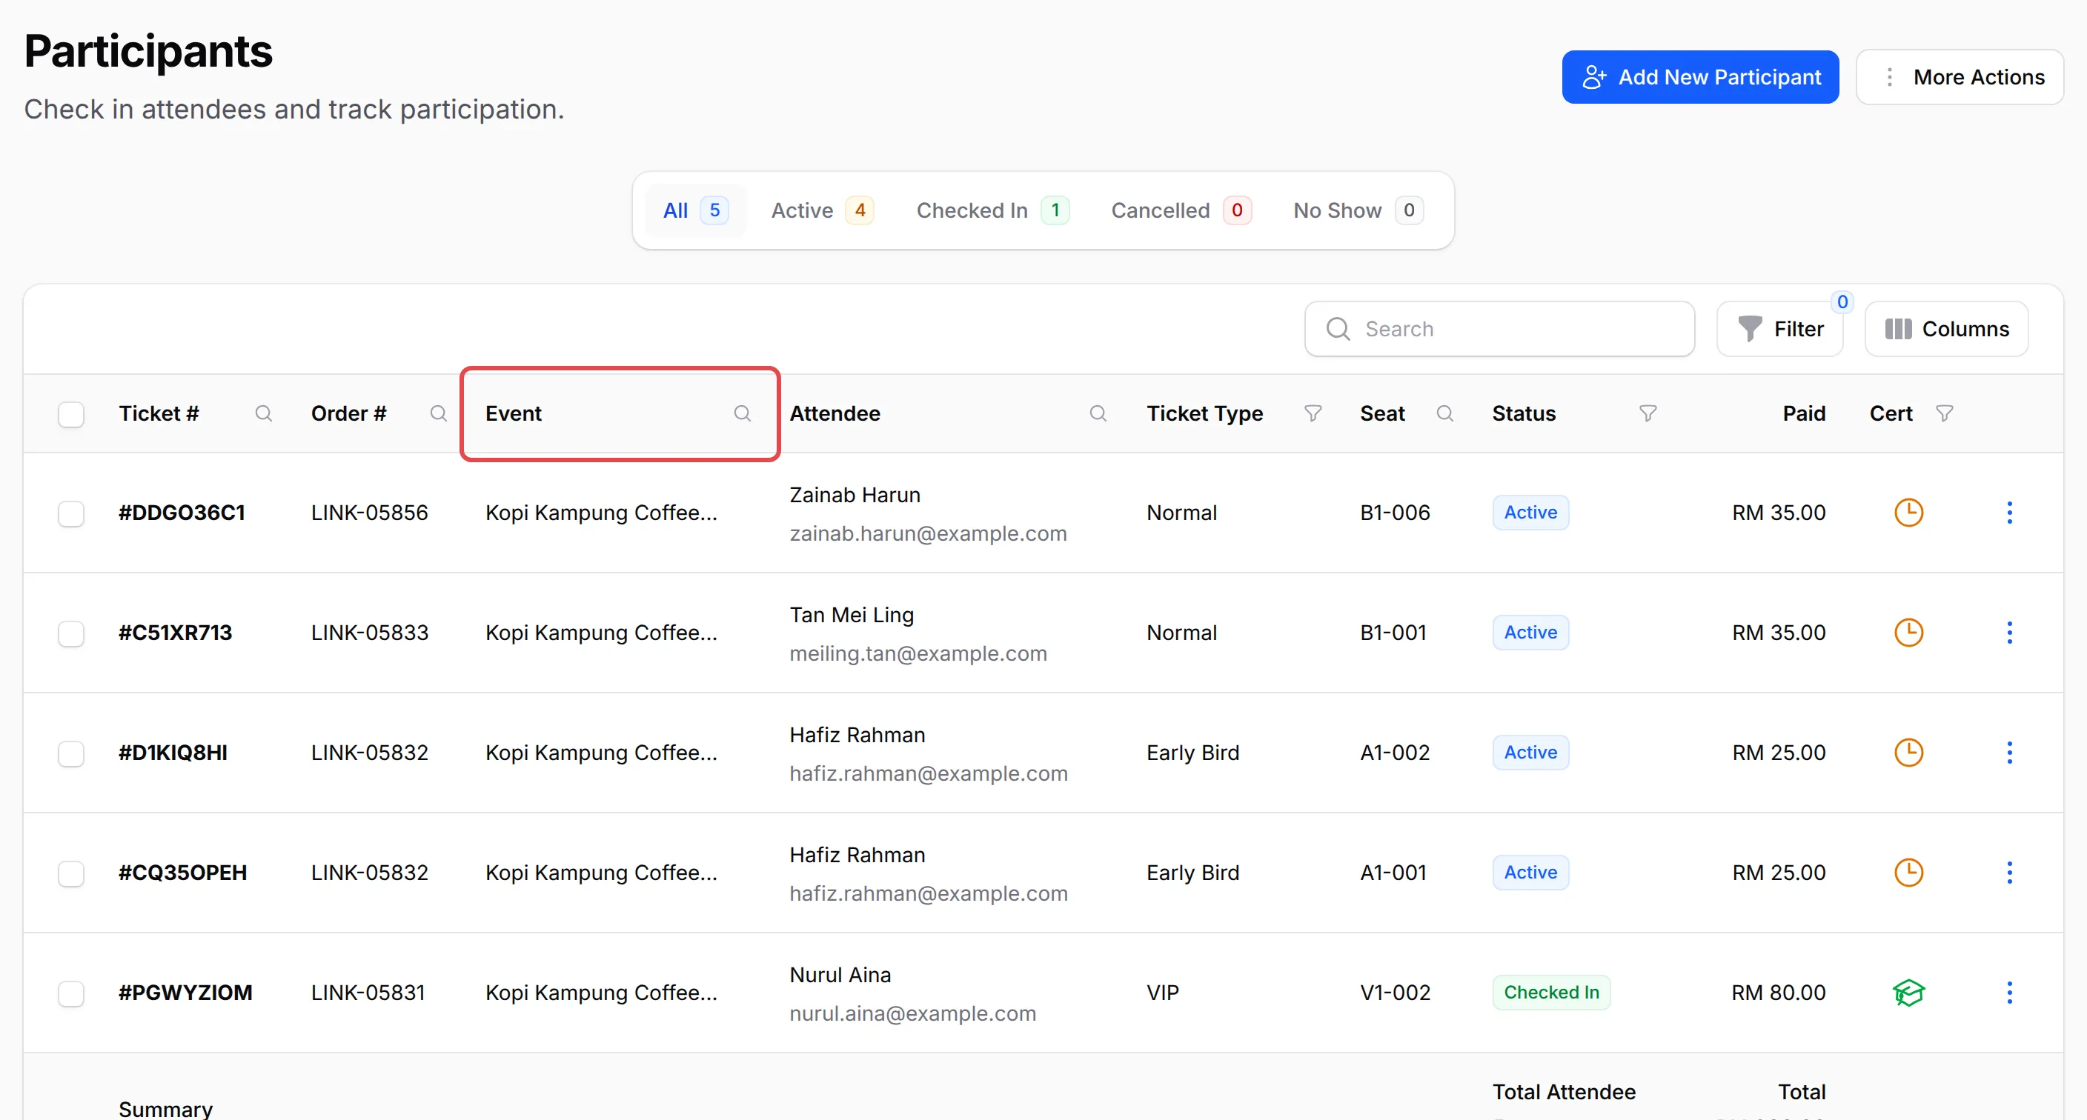Open row actions menu for #D1KIQ8HI
Image resolution: width=2087 pixels, height=1120 pixels.
2009,753
